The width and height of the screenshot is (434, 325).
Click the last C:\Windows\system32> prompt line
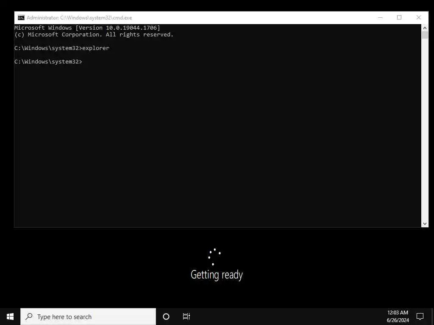[48, 62]
